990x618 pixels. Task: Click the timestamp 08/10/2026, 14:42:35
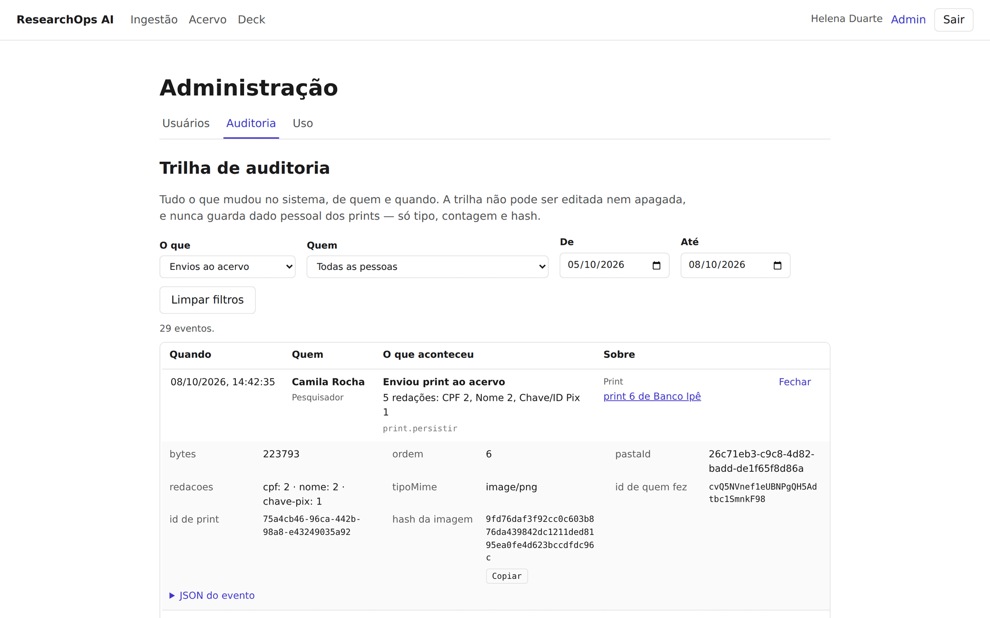coord(222,382)
